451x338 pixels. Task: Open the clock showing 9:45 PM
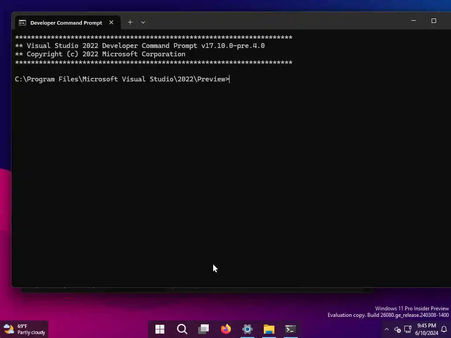426,326
